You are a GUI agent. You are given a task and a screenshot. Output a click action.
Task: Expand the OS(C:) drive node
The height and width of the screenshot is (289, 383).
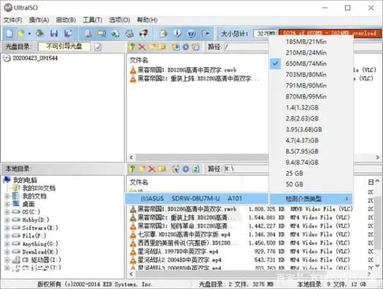click(7, 212)
